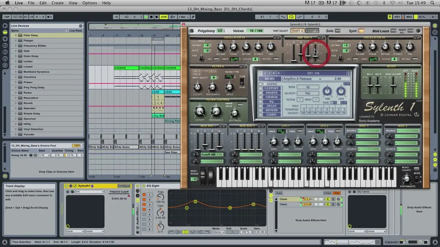The image size is (440, 247).
Task: Open the Edit menu
Action: point(43,3)
